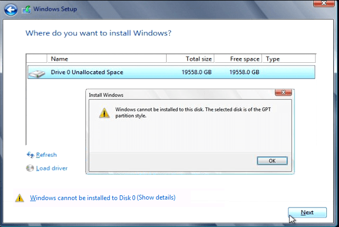Click the Next button

(x=307, y=212)
